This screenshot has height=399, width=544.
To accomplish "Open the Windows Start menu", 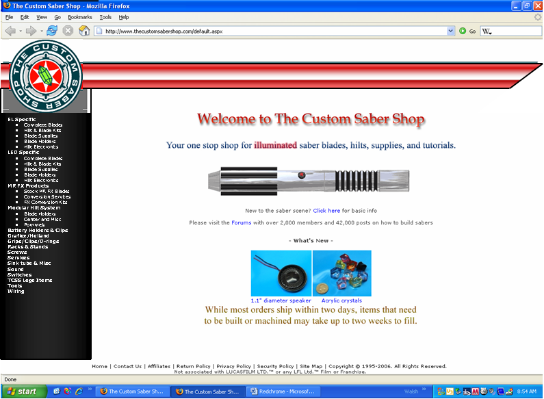I will (25, 391).
